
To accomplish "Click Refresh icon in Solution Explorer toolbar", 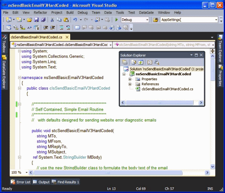I will tap(140, 62).
